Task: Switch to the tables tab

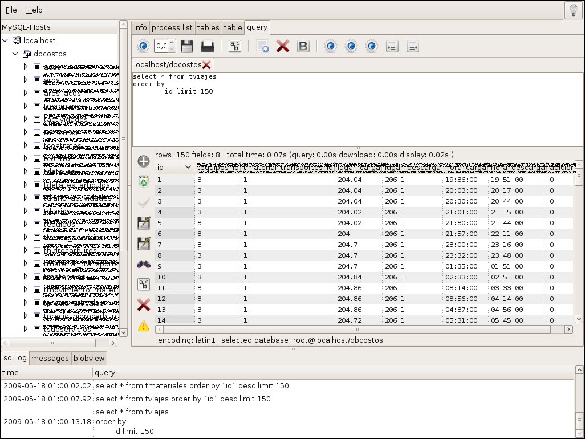Action: click(208, 27)
